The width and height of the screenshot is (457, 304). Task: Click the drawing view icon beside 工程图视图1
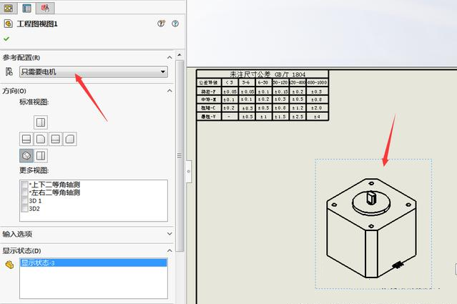[8, 24]
